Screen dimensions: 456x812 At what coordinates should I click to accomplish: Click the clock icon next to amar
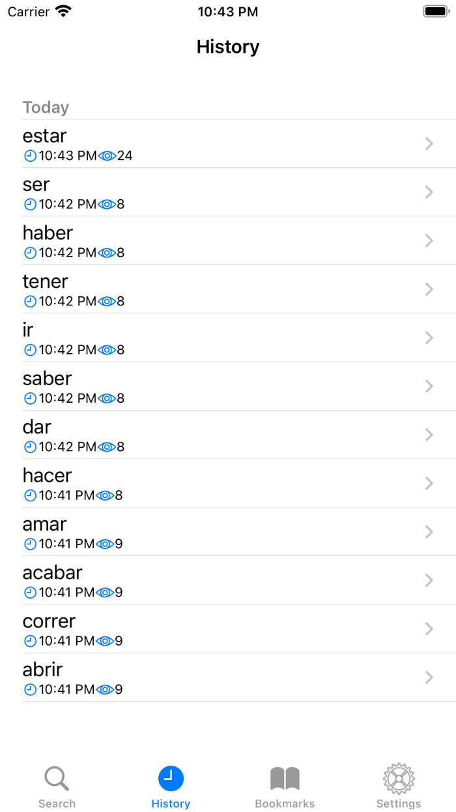(30, 544)
